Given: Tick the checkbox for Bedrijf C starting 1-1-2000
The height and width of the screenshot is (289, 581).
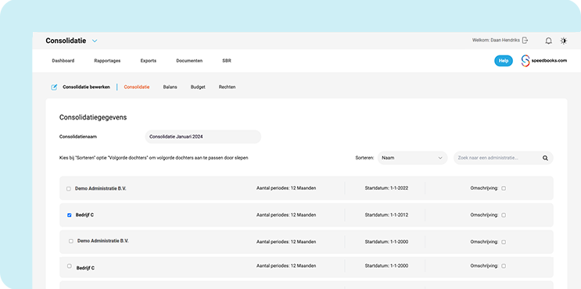Looking at the screenshot, I should click(70, 266).
